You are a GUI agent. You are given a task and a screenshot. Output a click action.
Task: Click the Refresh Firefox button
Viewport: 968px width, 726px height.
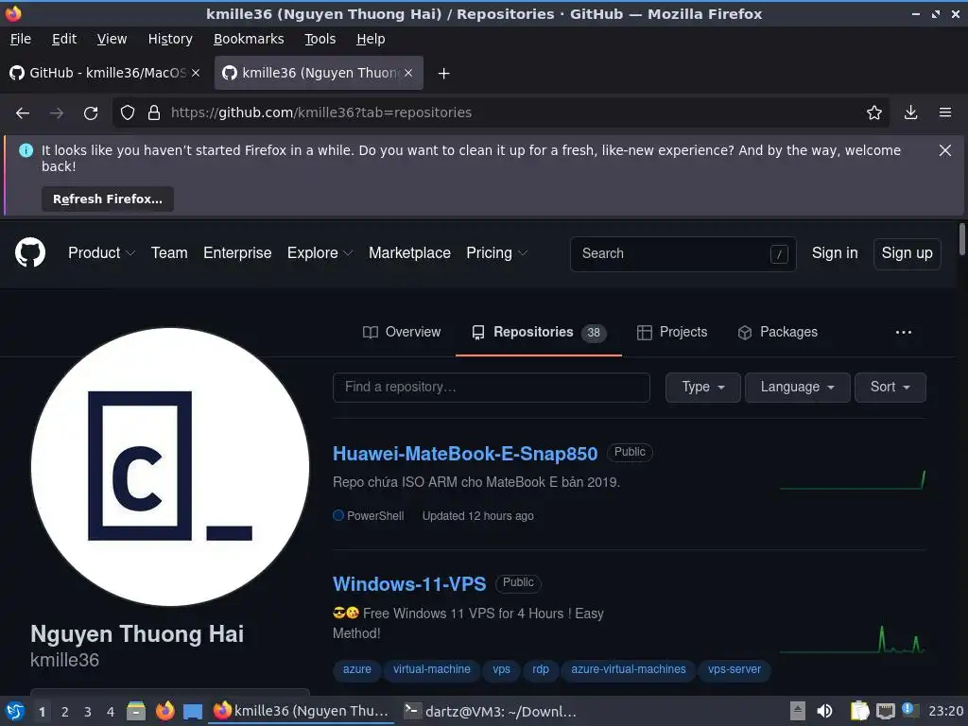108,199
